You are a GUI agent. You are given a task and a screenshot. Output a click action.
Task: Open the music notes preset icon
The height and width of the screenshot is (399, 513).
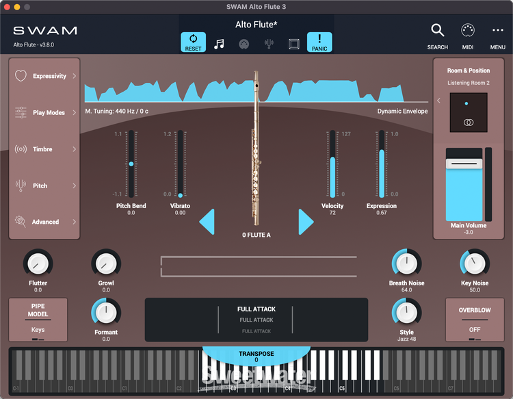tap(219, 44)
